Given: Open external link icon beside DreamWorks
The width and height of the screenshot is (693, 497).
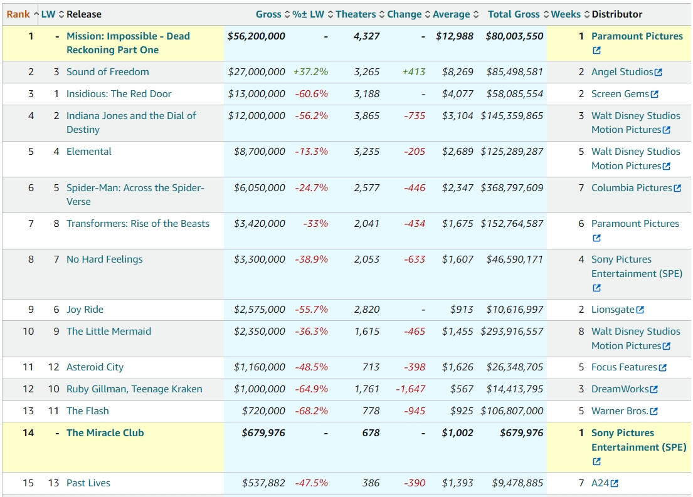Looking at the screenshot, I should click(654, 389).
